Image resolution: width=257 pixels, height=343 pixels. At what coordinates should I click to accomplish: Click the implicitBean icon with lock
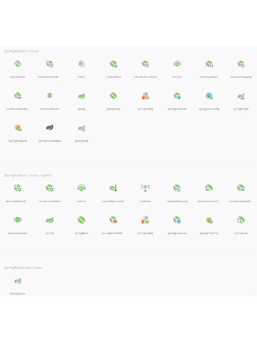113,64
